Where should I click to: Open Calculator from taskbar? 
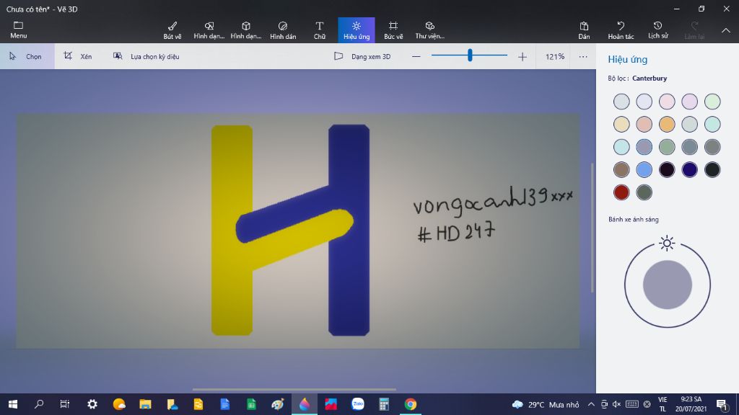click(x=384, y=404)
